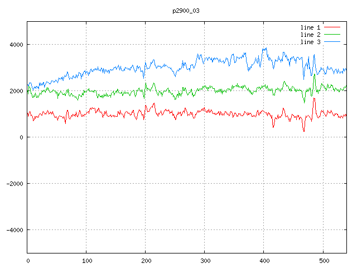Click the -2000 y-axis tick label

click(x=14, y=184)
